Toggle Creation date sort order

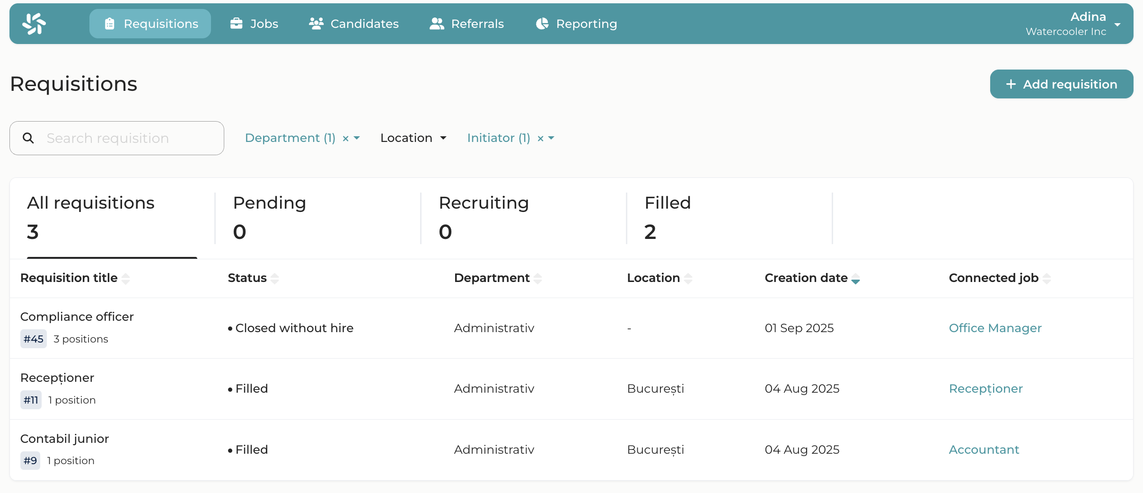click(855, 279)
